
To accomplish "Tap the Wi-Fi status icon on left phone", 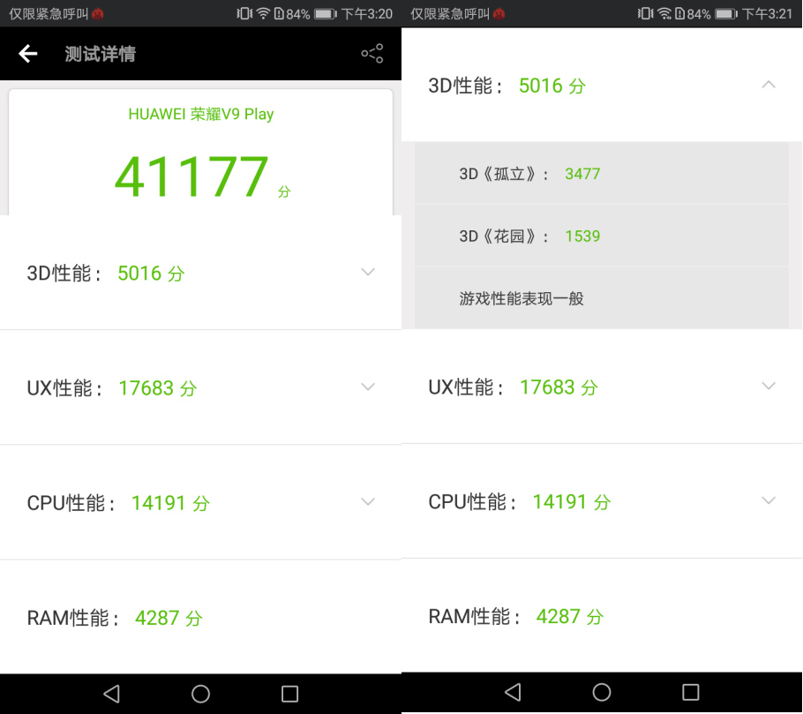I will pyautogui.click(x=263, y=13).
